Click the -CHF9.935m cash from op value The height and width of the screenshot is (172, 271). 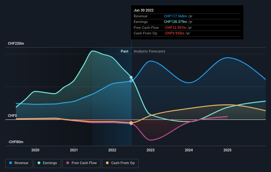point(174,33)
